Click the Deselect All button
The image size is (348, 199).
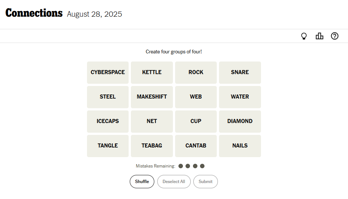point(174,182)
